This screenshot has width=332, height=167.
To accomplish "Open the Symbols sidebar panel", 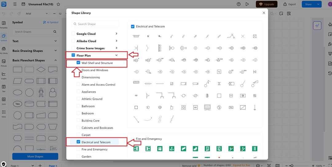I will [4, 37].
